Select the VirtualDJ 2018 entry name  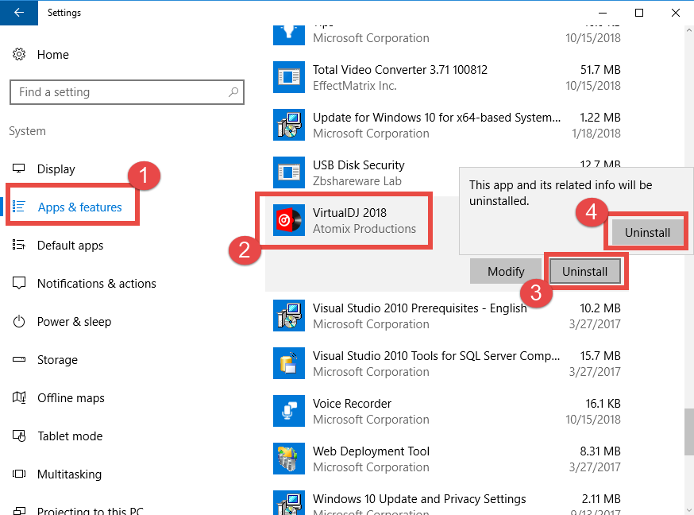point(349,212)
